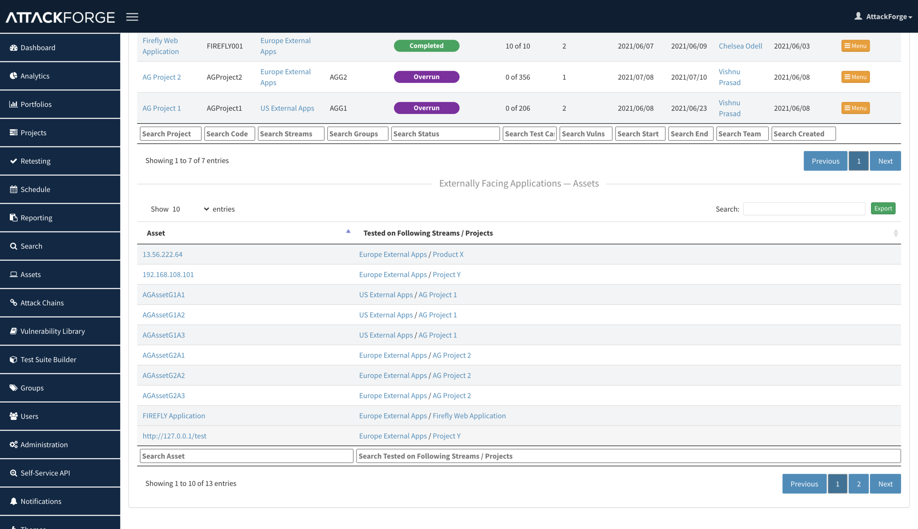The image size is (918, 529).
Task: Click the Analytics pie chart icon
Action: [14, 76]
